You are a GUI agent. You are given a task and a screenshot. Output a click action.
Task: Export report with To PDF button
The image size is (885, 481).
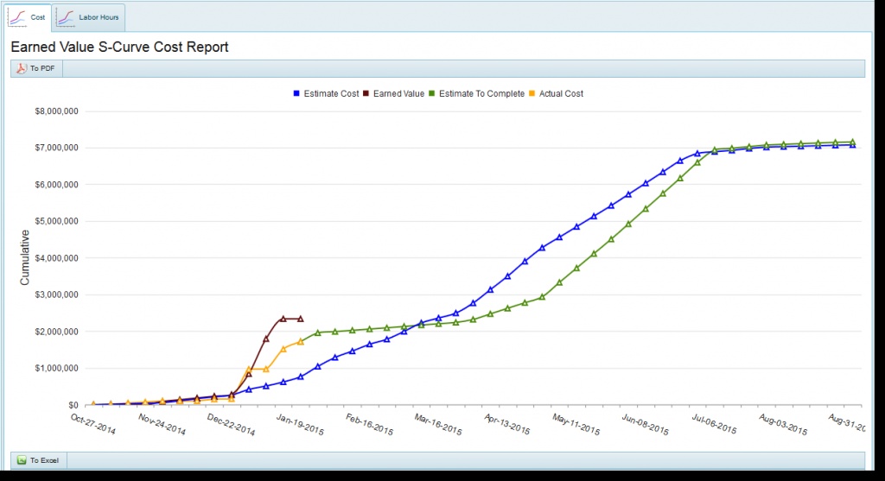[x=36, y=68]
